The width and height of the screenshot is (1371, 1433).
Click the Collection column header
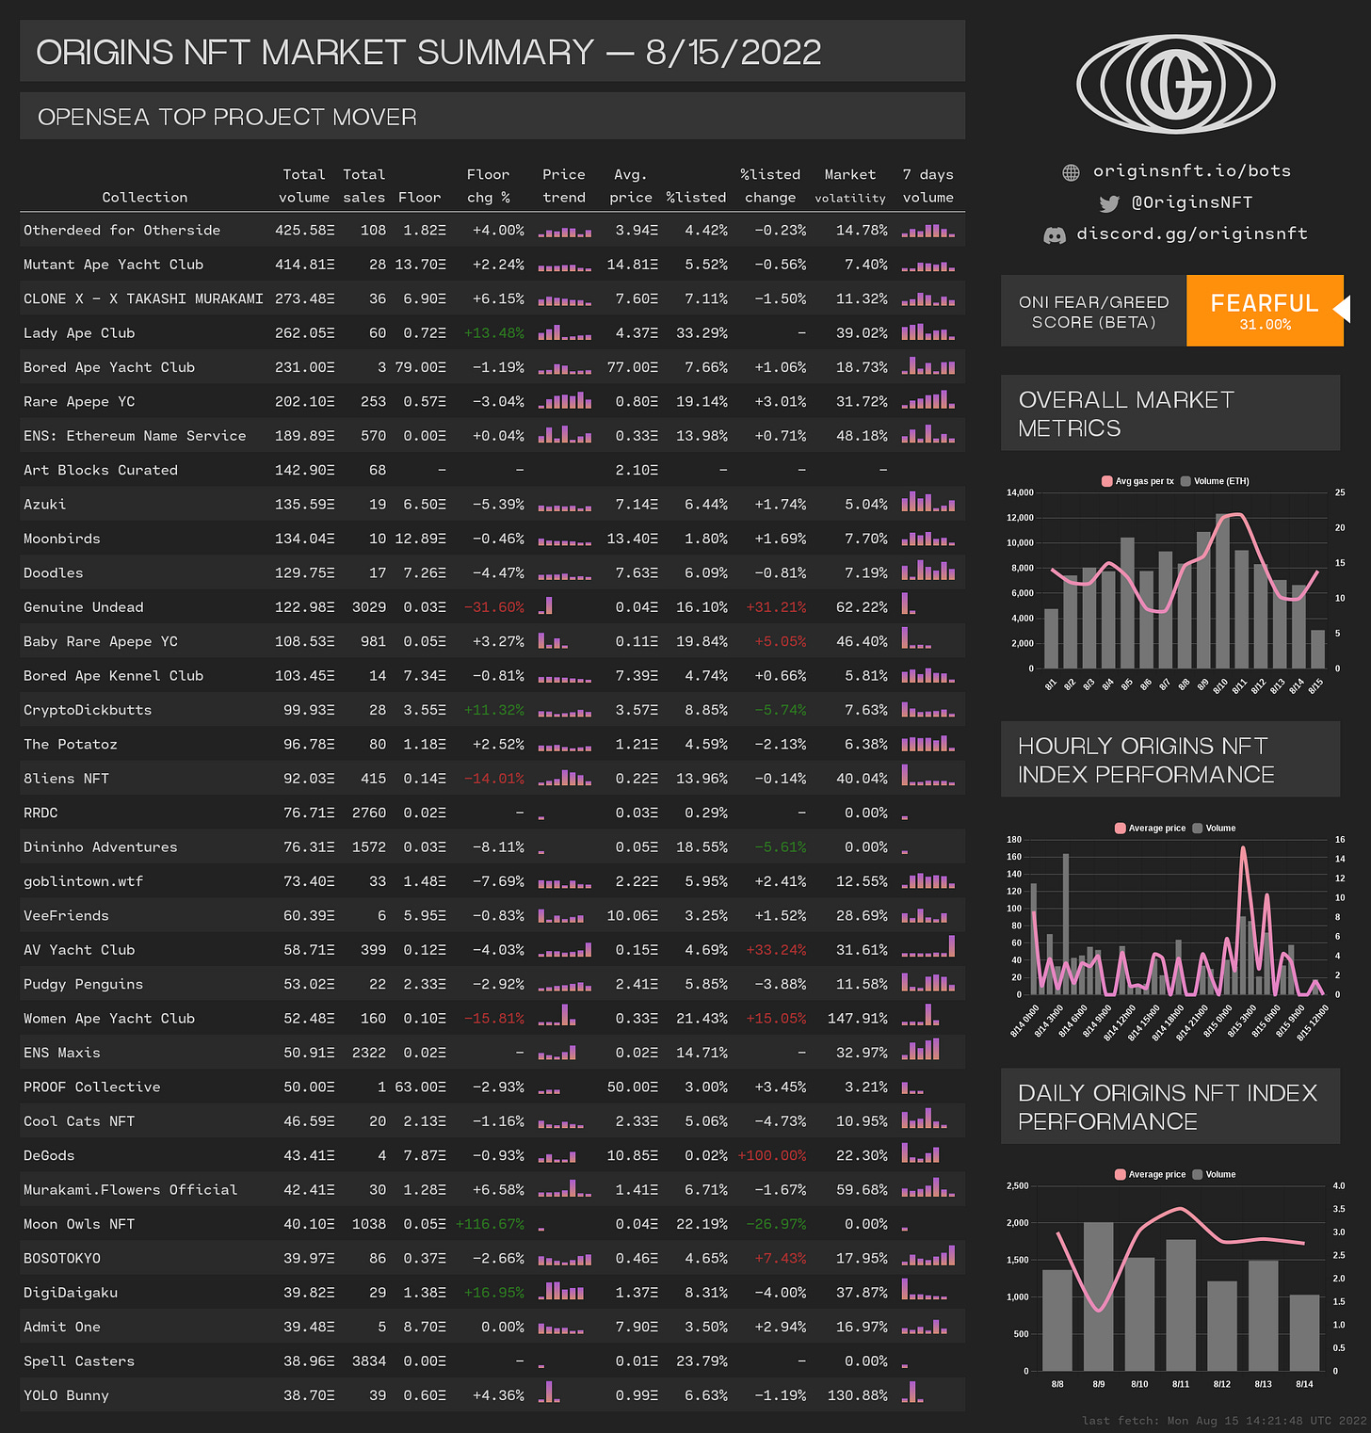[145, 198]
